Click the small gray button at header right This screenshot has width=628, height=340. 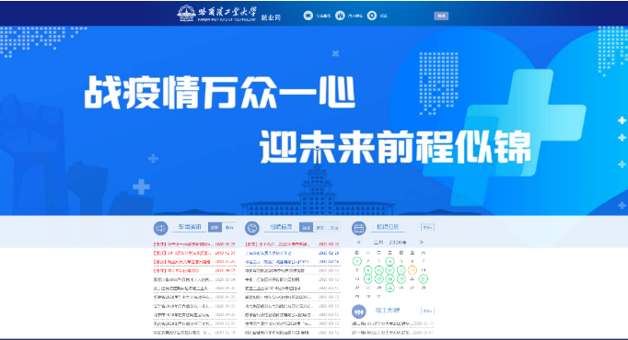[x=441, y=16]
